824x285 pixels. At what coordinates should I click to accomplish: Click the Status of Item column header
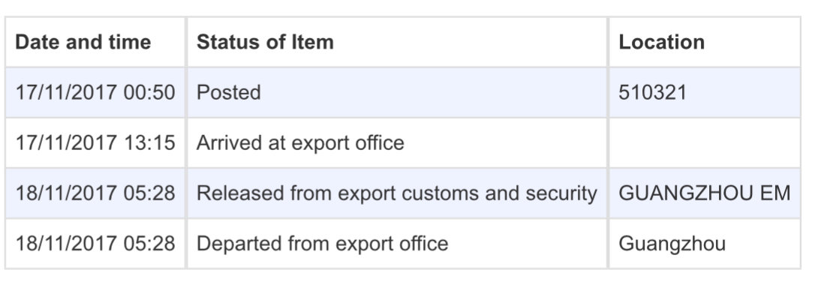pyautogui.click(x=397, y=42)
